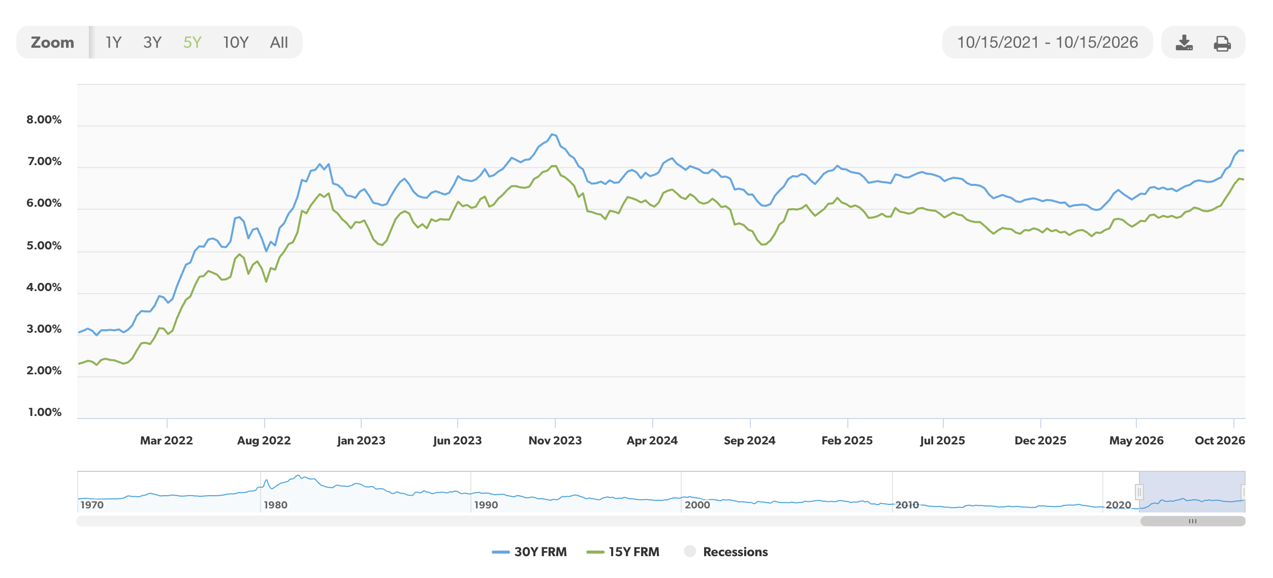This screenshot has height=578, width=1273.
Task: Click the Sep 2024 x-axis label
Action: click(750, 440)
